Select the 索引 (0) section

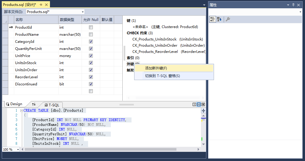point(133,58)
